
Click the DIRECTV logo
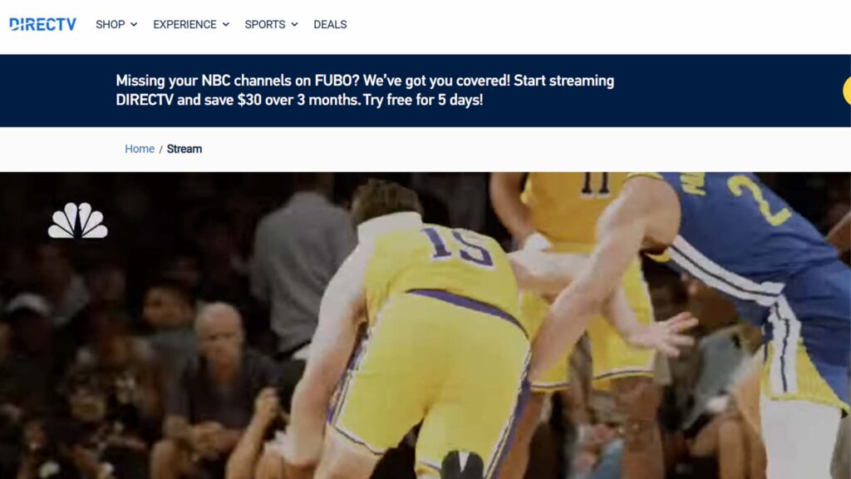click(x=43, y=24)
